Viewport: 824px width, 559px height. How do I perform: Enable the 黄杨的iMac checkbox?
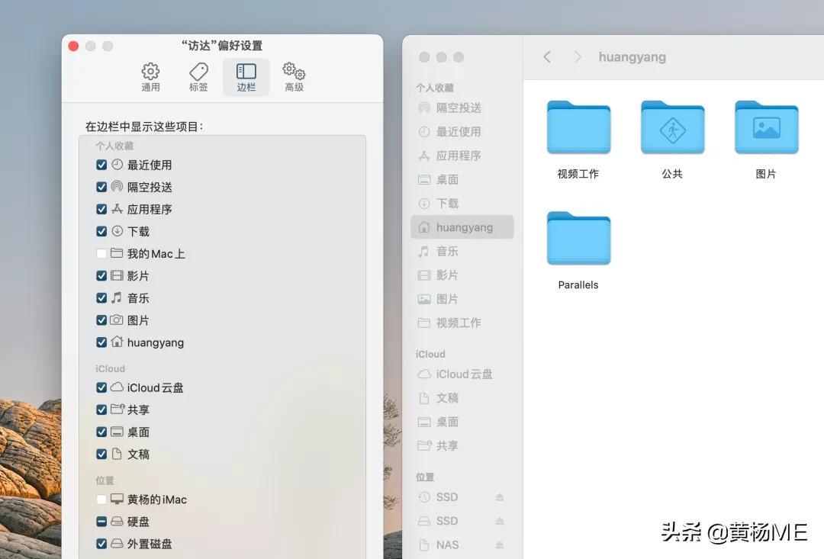point(101,500)
